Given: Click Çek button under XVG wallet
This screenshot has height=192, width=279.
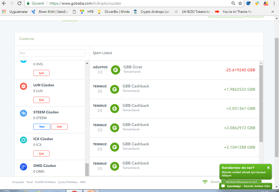Looking at the screenshot, I should 41,73.
